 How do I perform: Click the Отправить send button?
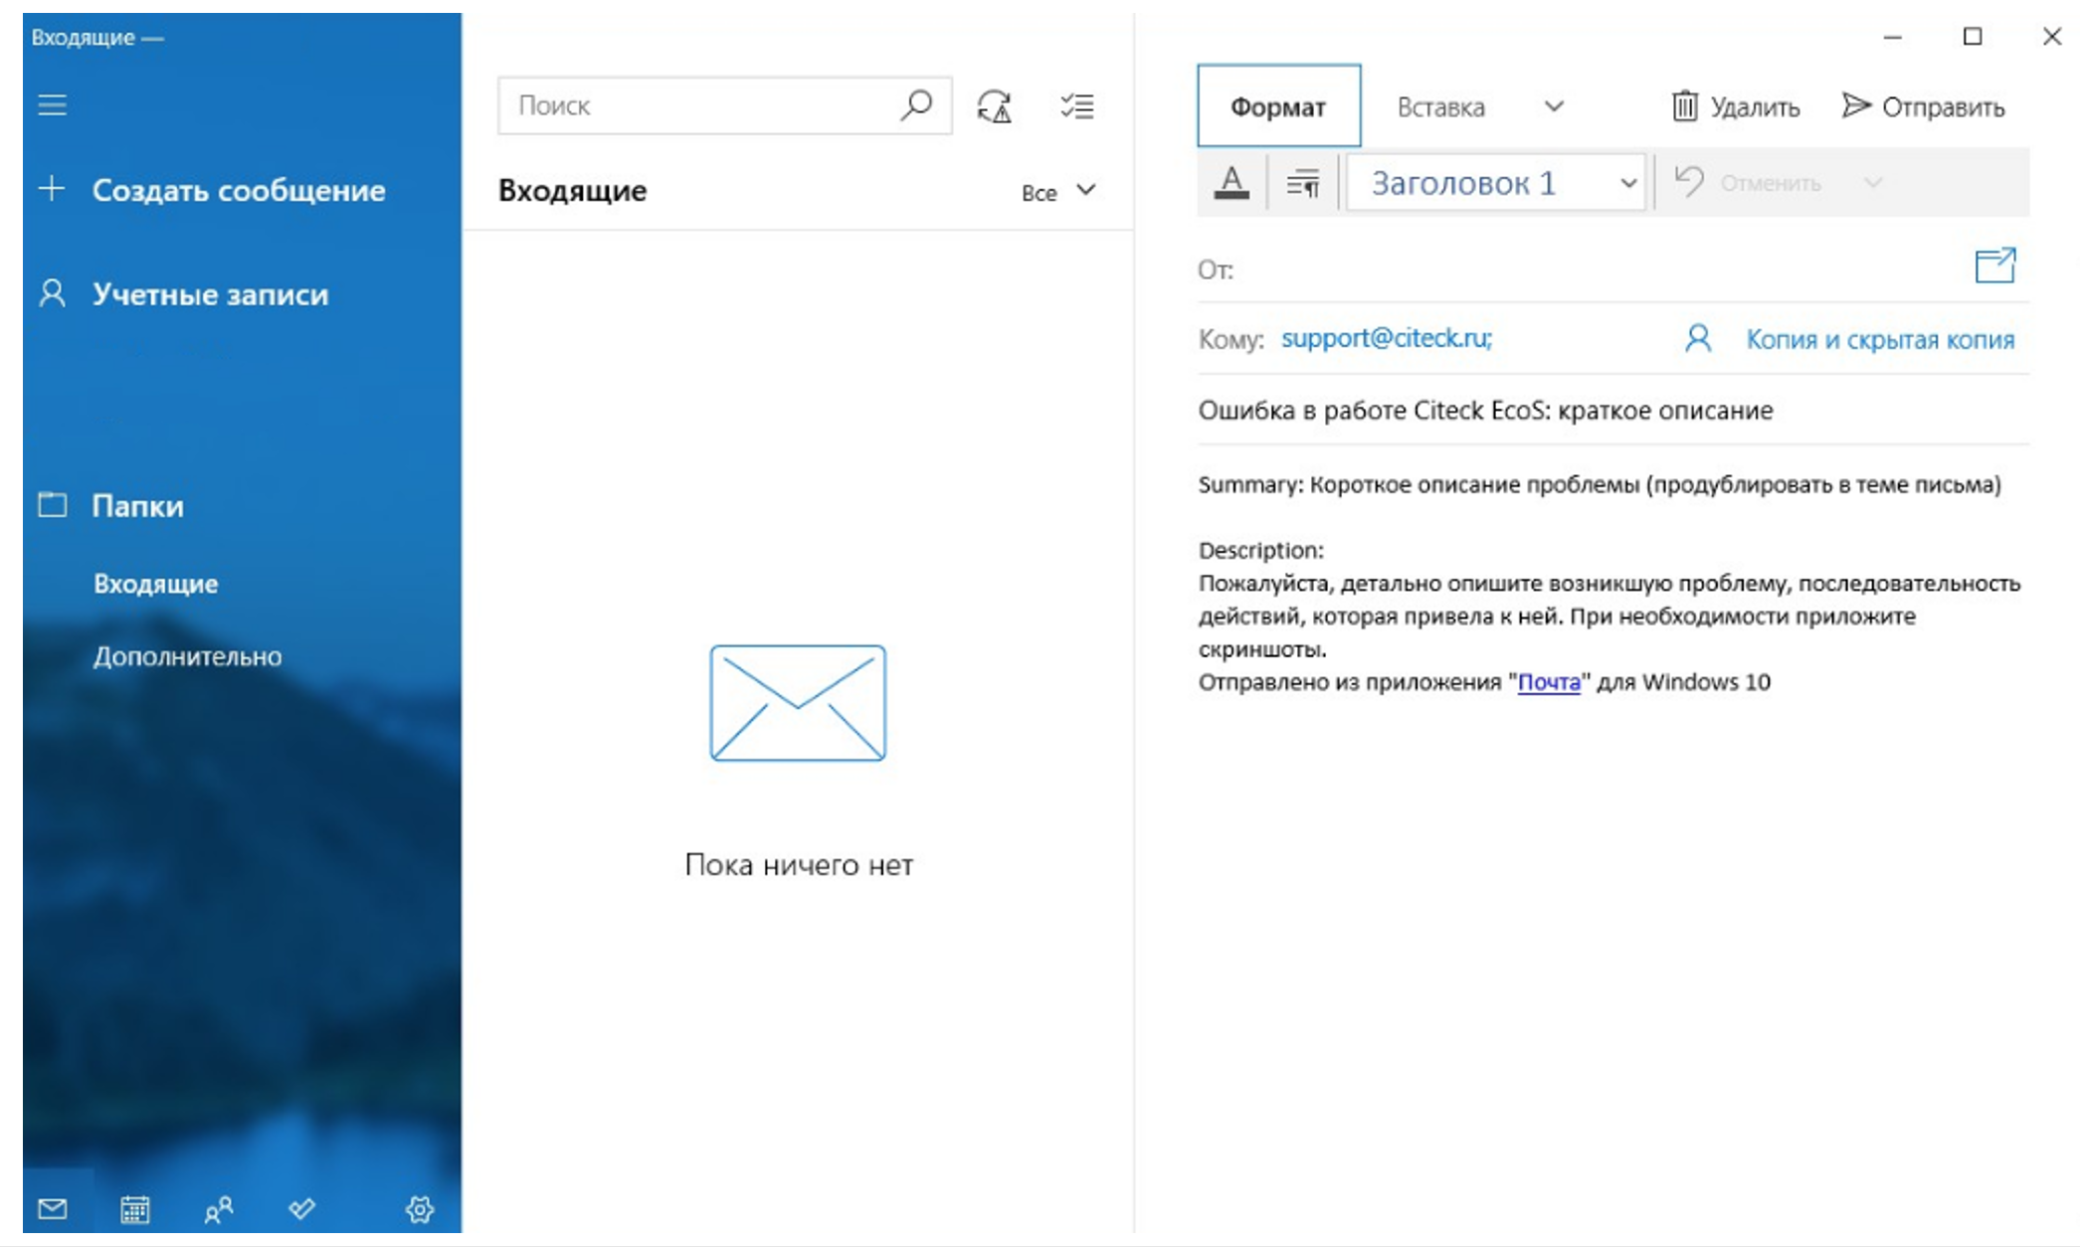[1923, 106]
